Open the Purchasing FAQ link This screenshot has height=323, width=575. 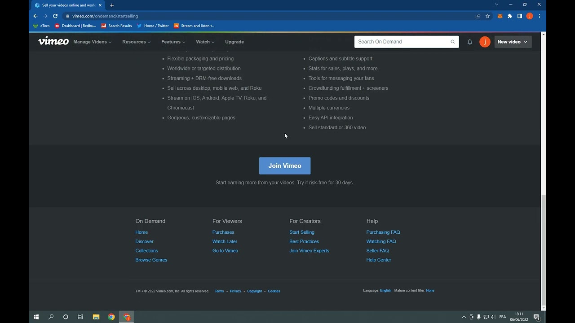coord(383,232)
